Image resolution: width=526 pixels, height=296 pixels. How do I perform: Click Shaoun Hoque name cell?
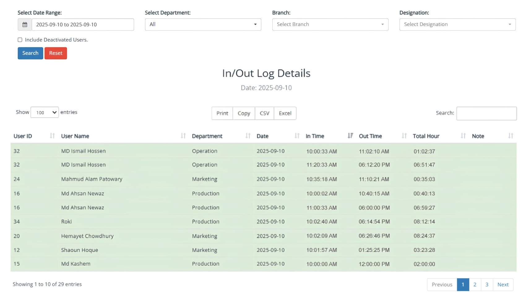tap(80, 250)
